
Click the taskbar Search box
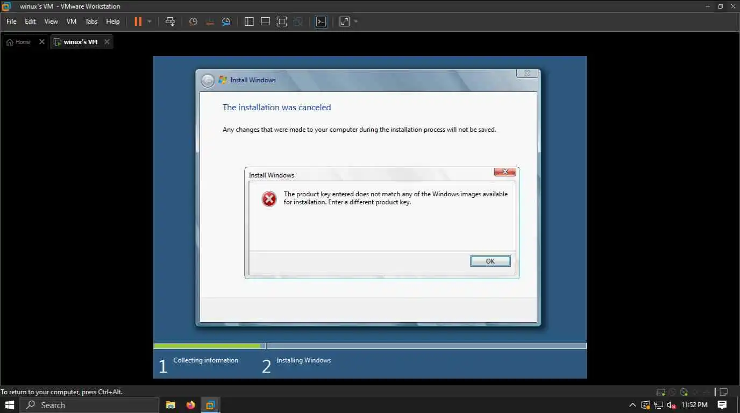click(89, 405)
